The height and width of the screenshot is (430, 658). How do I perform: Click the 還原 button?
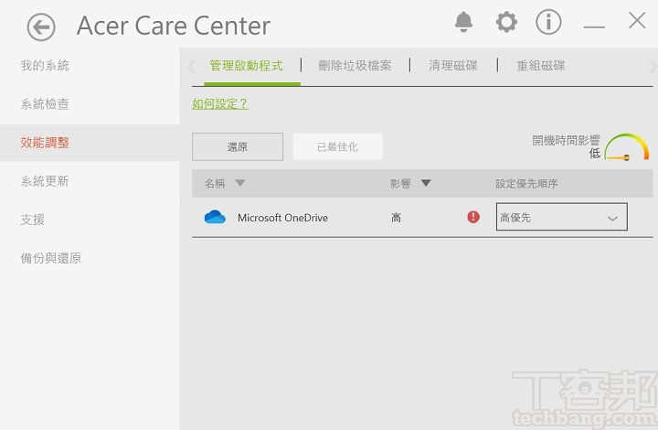(238, 146)
